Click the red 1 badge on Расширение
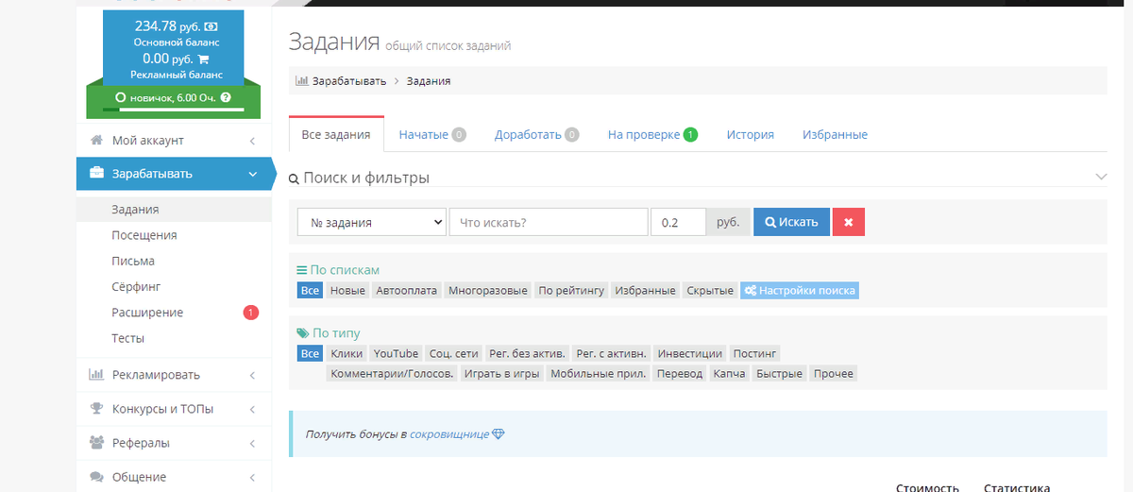This screenshot has width=1133, height=492. 251,313
